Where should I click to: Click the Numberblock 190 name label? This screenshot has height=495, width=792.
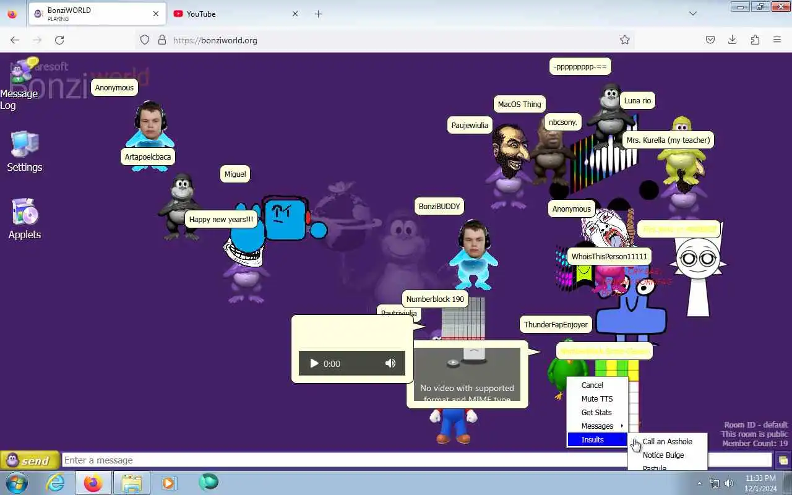[435, 299]
